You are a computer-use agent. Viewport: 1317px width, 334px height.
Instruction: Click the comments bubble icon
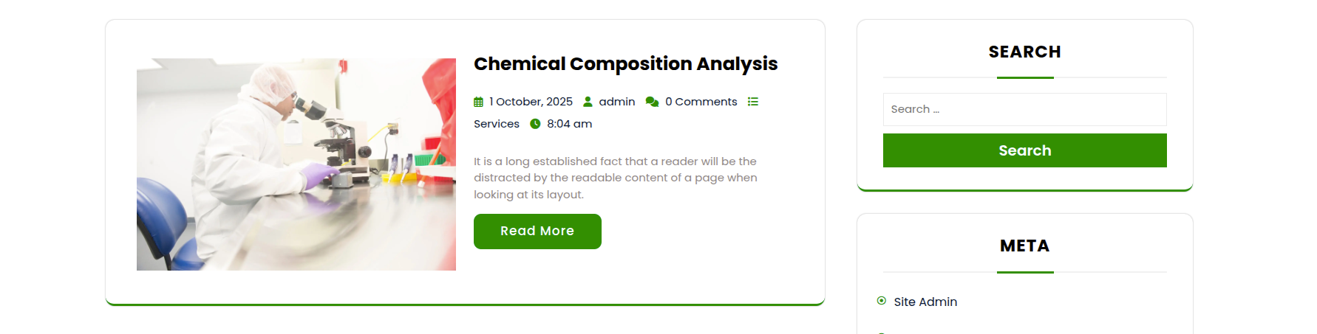pos(652,102)
